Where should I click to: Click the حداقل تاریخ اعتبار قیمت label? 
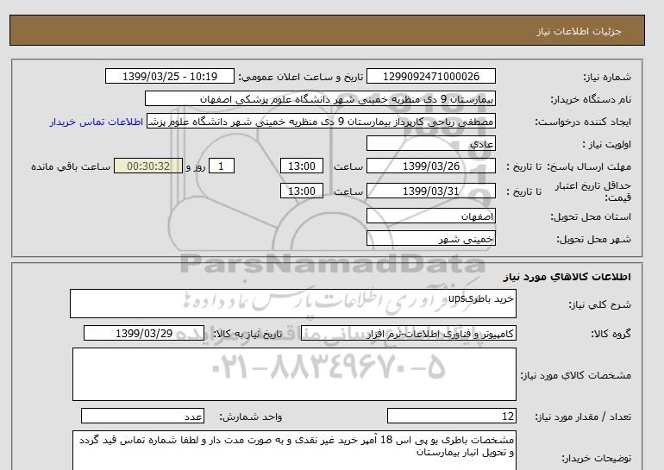pyautogui.click(x=593, y=191)
